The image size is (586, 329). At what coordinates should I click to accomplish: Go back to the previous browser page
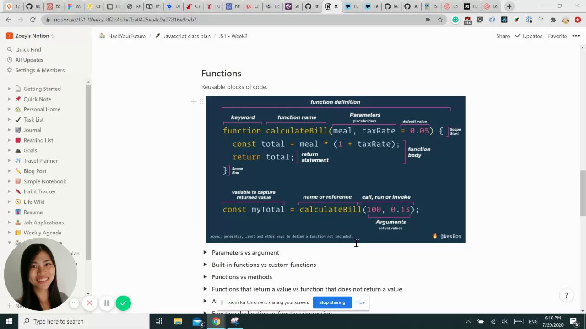coord(8,20)
